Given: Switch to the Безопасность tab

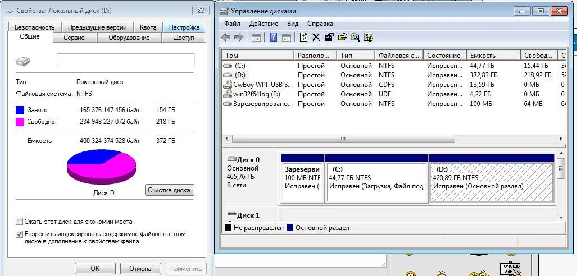Looking at the screenshot, I should tap(35, 27).
